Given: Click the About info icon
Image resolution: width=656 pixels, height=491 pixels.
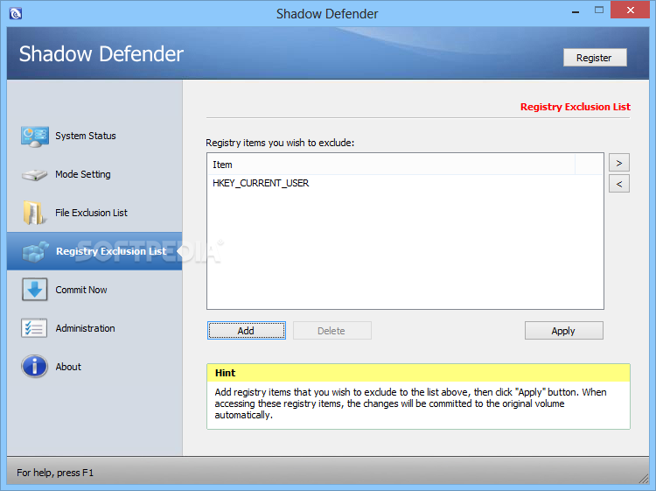Looking at the screenshot, I should pos(35,367).
